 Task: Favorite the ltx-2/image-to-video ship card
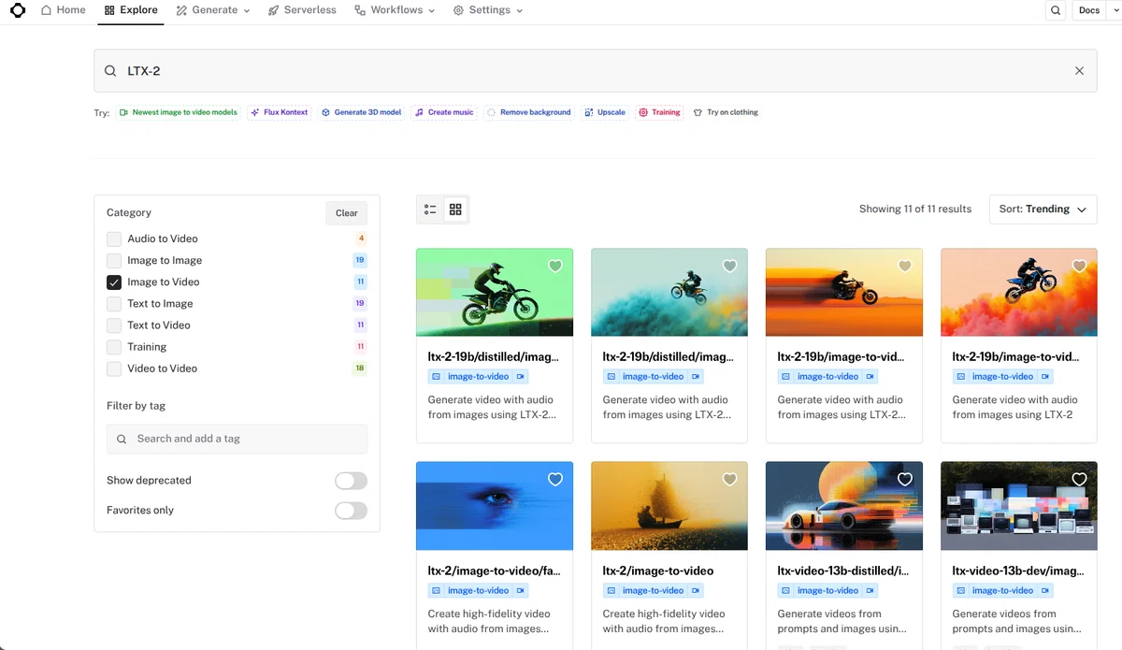click(730, 480)
